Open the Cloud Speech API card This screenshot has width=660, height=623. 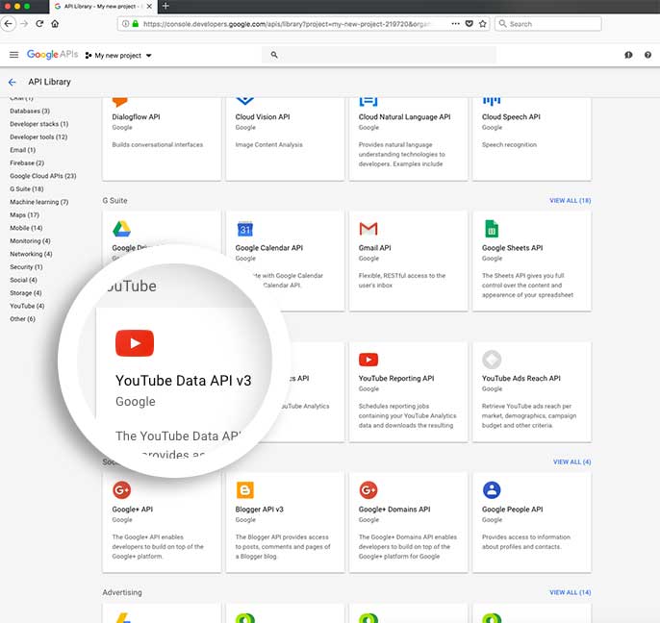pos(532,138)
